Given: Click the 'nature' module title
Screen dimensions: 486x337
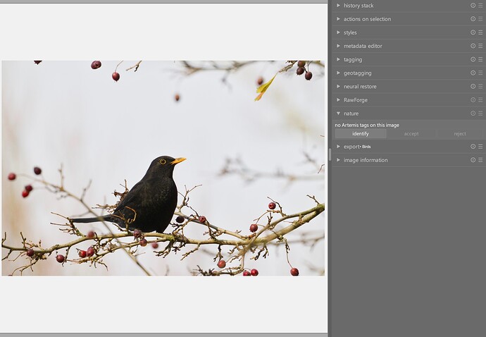Looking at the screenshot, I should coord(351,114).
